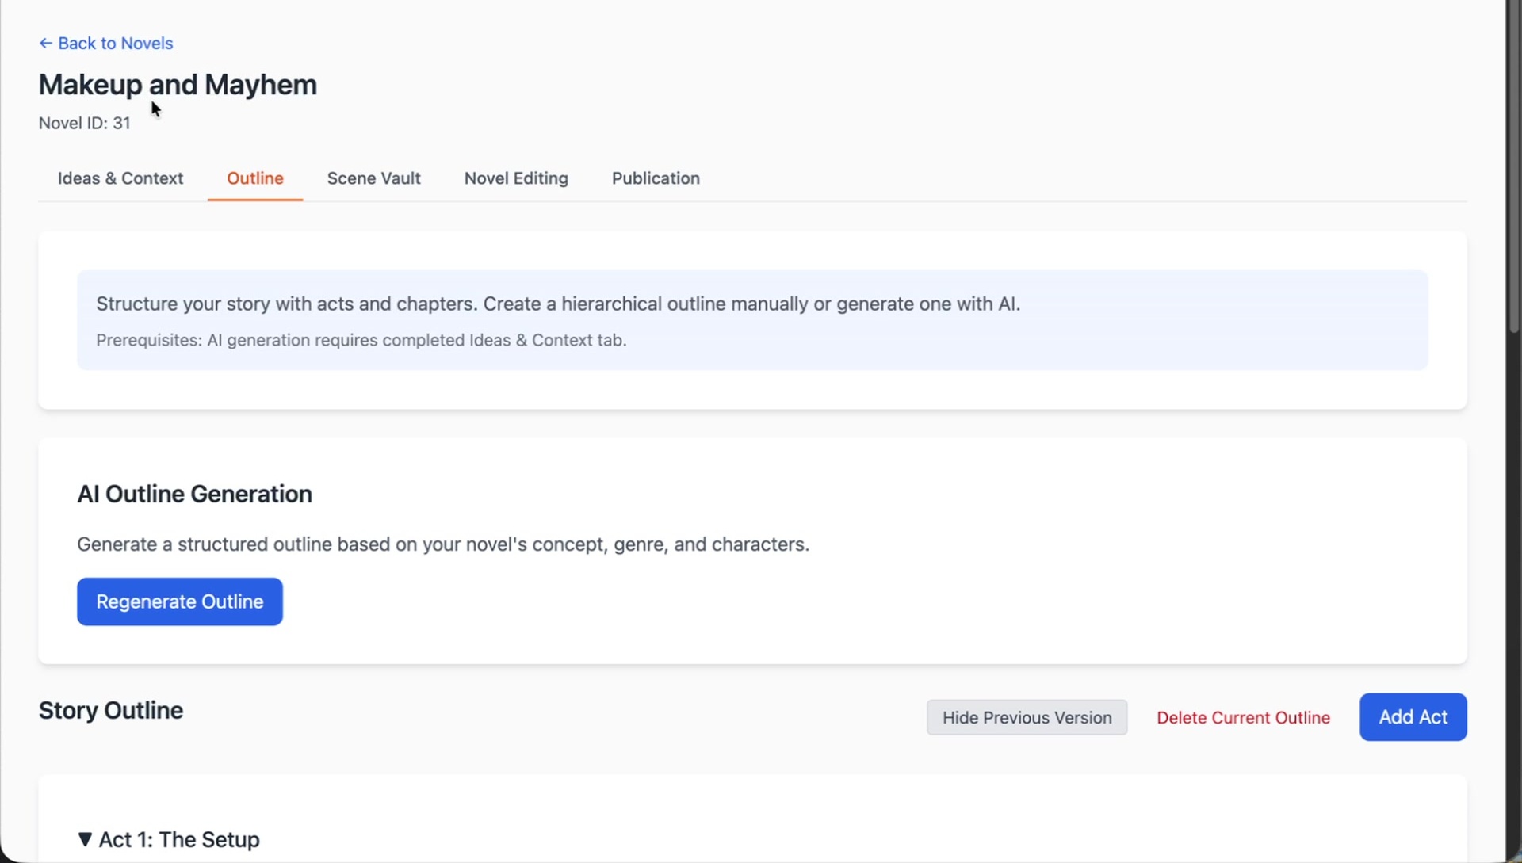This screenshot has width=1522, height=863.
Task: Click the Prerequisites: AI generation text line
Action: 361,340
